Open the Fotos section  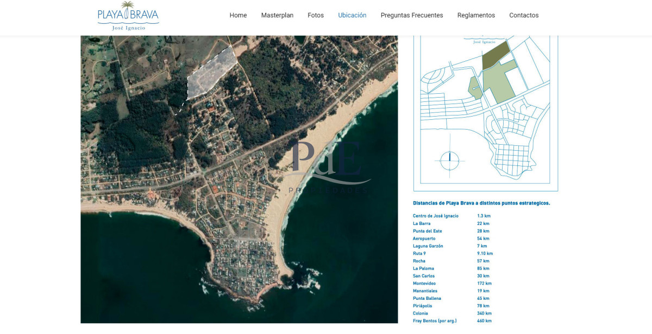pyautogui.click(x=316, y=15)
